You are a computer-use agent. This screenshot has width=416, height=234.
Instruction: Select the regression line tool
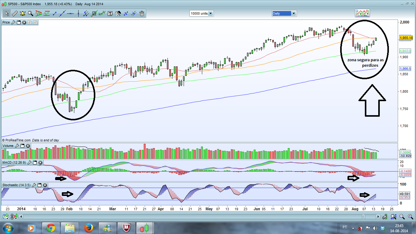102,13
